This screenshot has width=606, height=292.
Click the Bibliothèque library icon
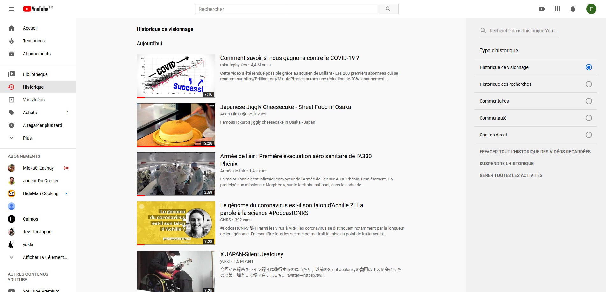[11, 74]
